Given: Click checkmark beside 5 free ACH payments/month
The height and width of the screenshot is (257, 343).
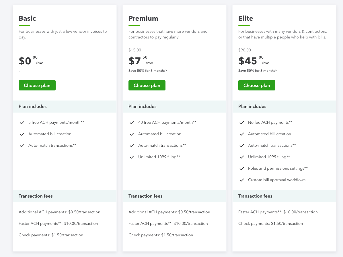Looking at the screenshot, I should click(22, 123).
